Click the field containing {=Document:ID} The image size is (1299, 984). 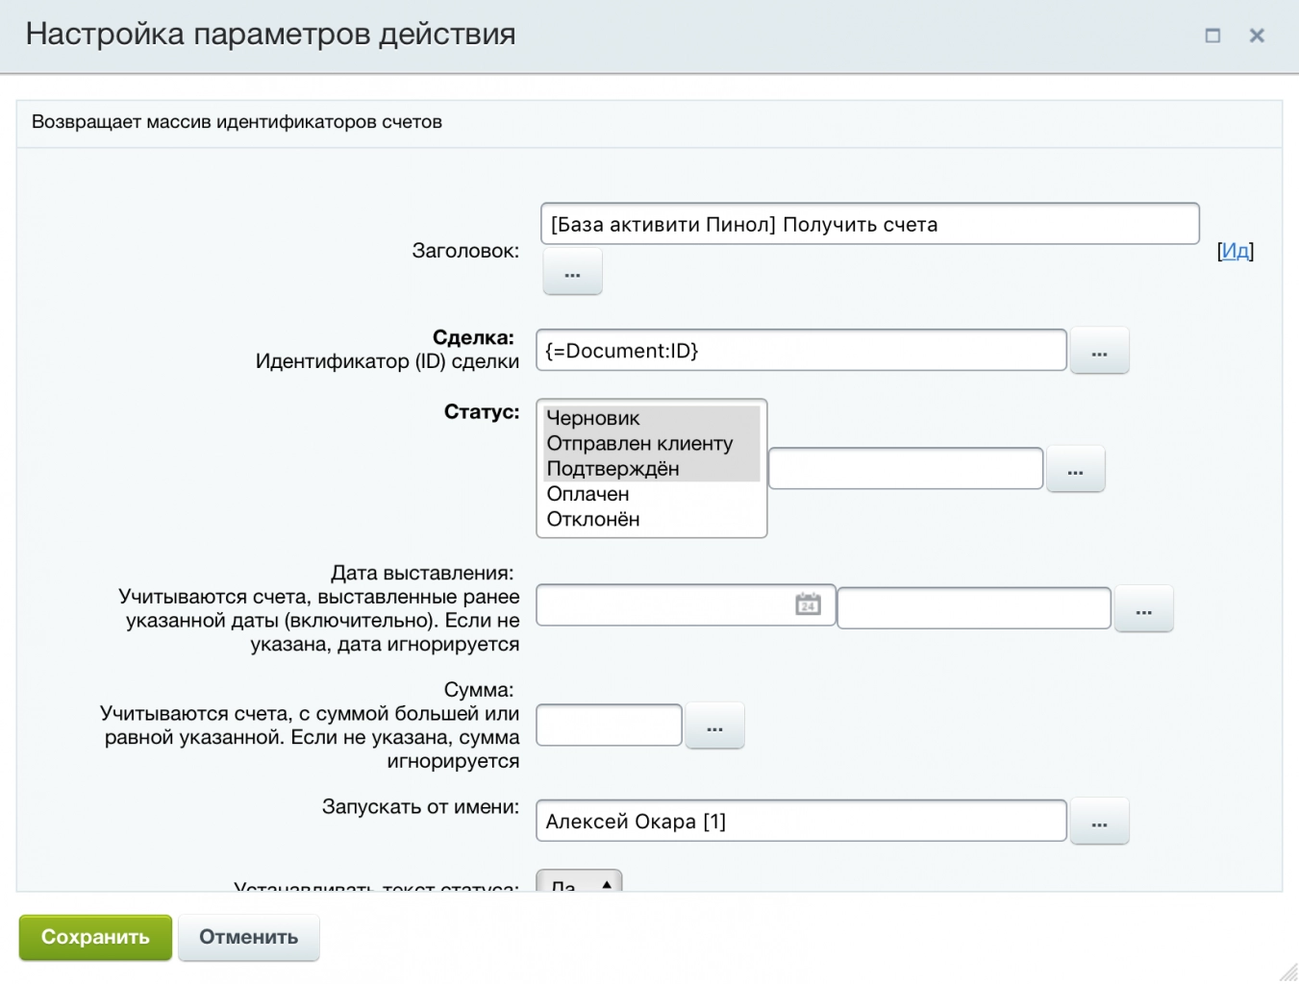tap(801, 350)
